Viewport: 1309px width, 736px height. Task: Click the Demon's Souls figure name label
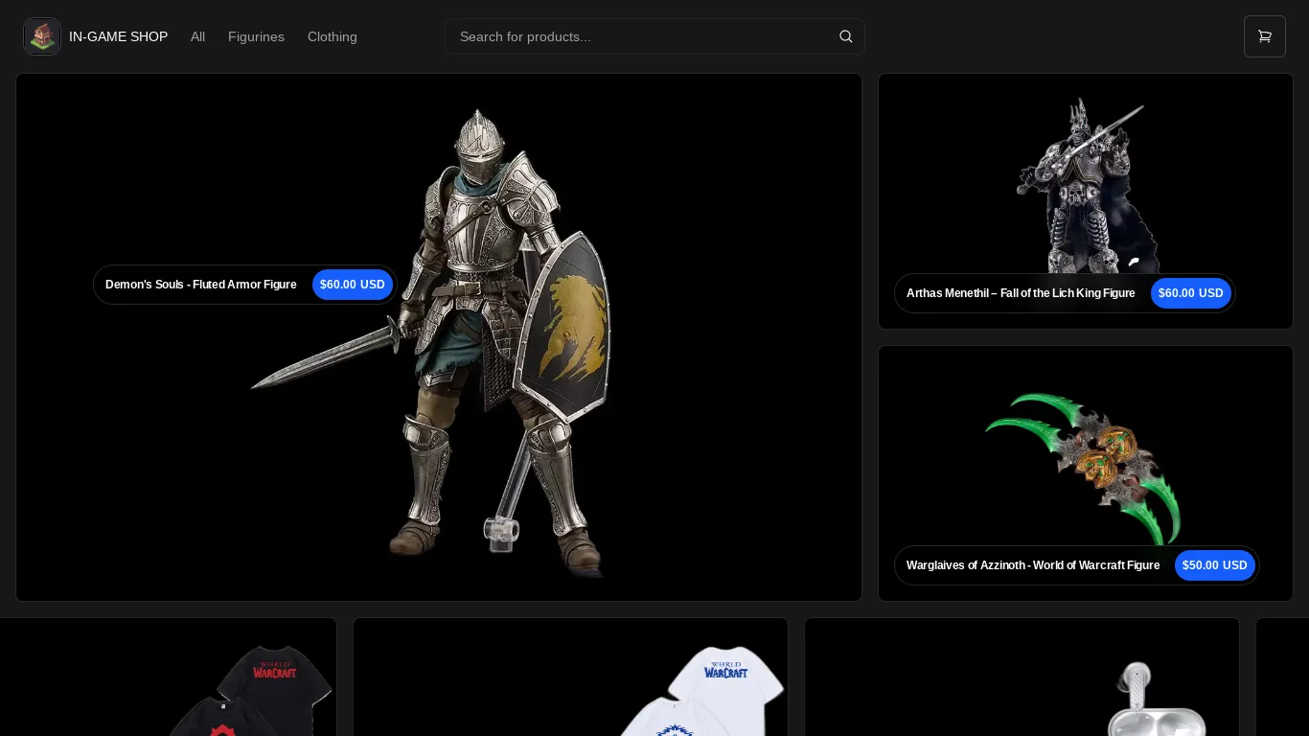pyautogui.click(x=201, y=285)
